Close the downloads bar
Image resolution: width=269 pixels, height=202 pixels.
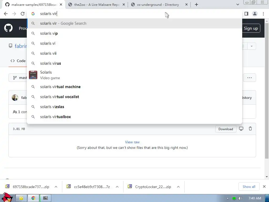tap(264, 186)
